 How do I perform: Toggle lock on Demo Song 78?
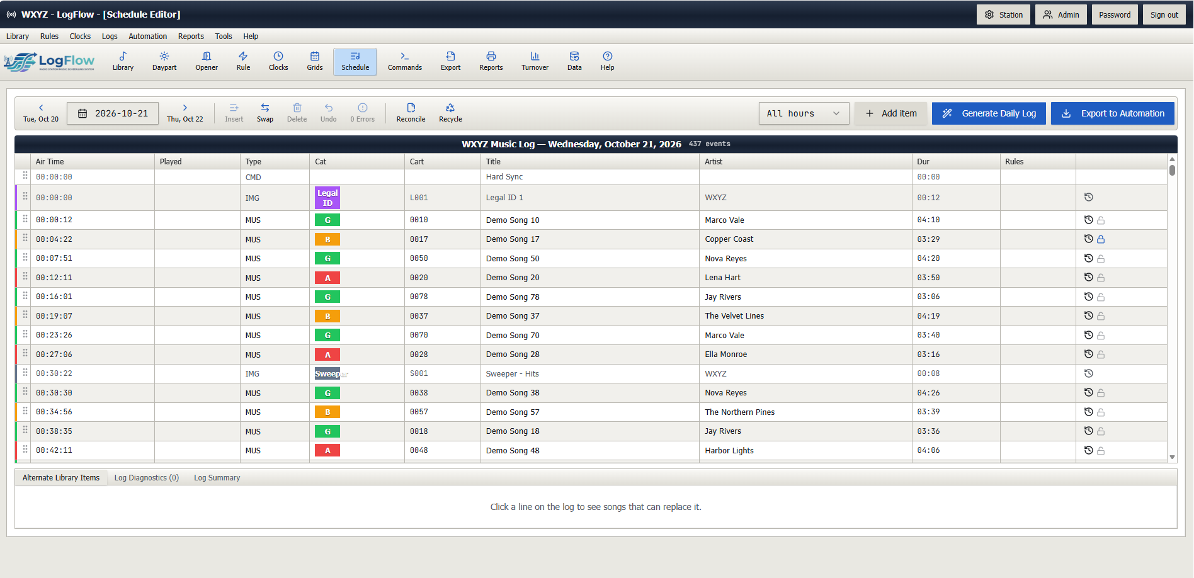click(1101, 297)
